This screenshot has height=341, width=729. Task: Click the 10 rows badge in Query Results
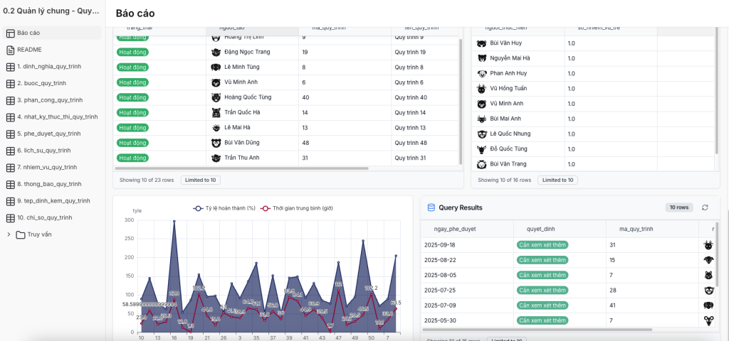point(676,207)
